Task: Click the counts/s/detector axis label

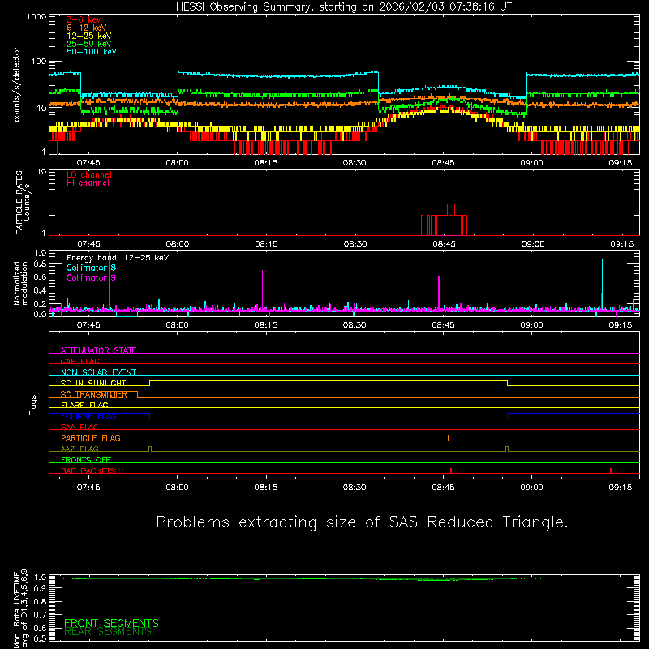Action: coord(17,84)
